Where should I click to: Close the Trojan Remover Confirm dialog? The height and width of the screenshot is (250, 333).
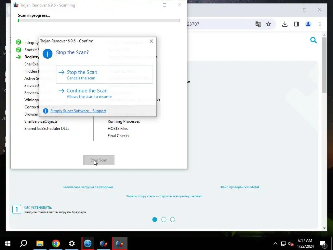151,41
